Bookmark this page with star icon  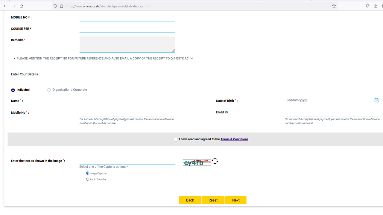pyautogui.click(x=334, y=6)
